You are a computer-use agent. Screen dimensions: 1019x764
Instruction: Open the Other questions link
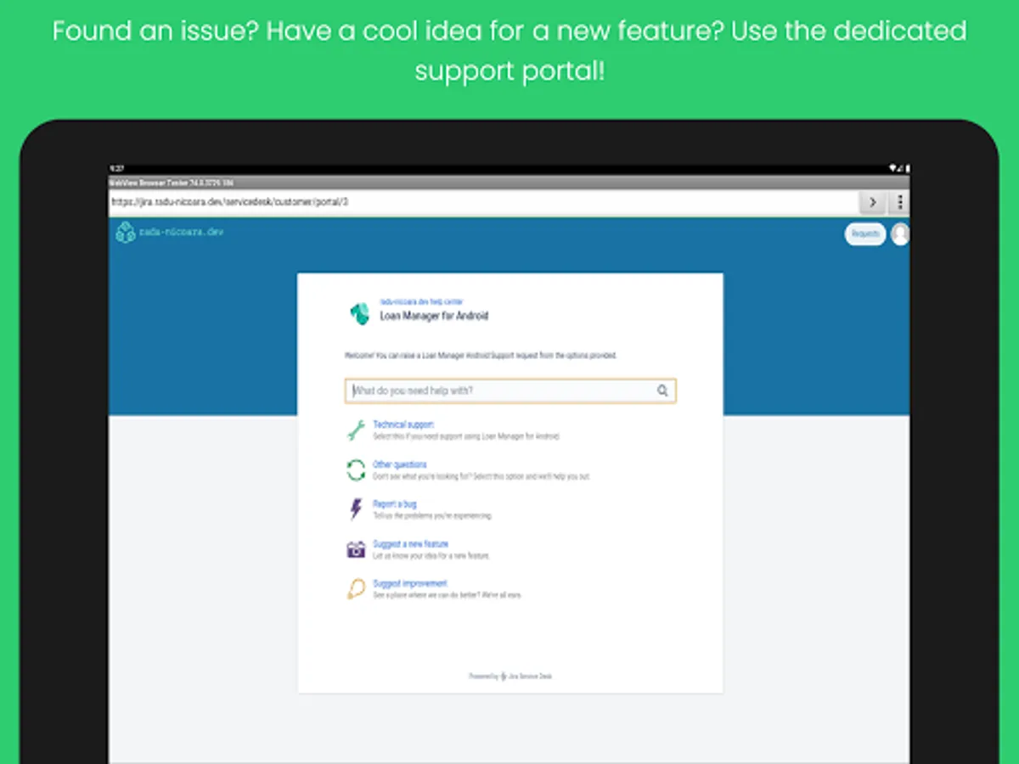coord(400,464)
